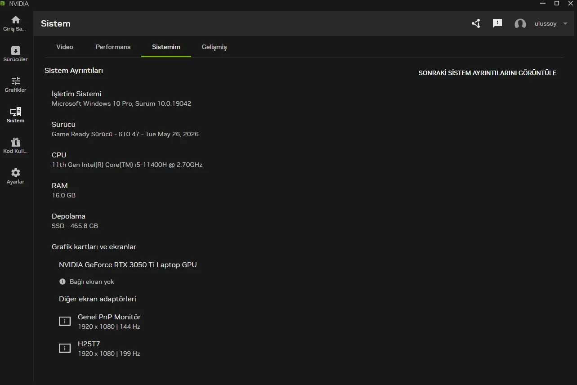This screenshot has width=577, height=385.
Task: Click the i5-11400H CPU description
Action: point(127,165)
